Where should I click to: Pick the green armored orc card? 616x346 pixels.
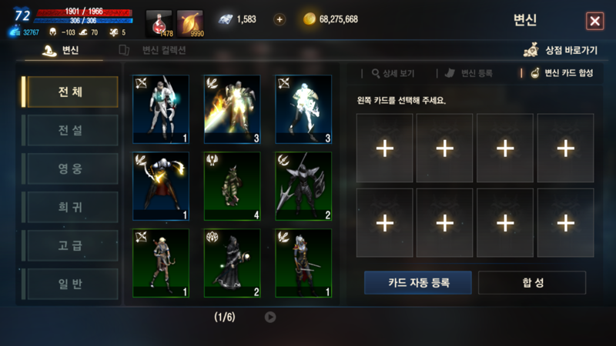(x=233, y=186)
